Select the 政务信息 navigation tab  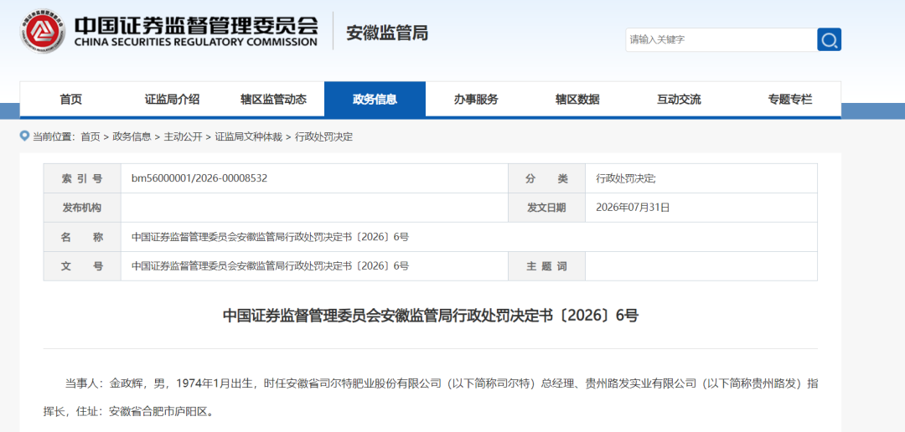pos(375,99)
